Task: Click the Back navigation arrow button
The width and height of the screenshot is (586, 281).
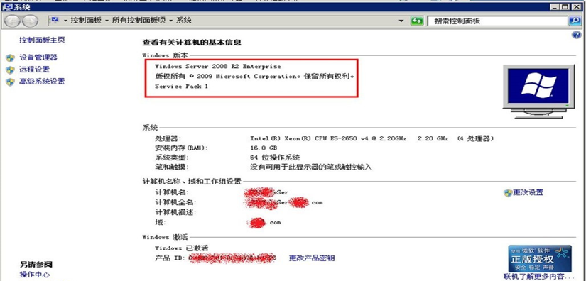Action: click(12, 21)
